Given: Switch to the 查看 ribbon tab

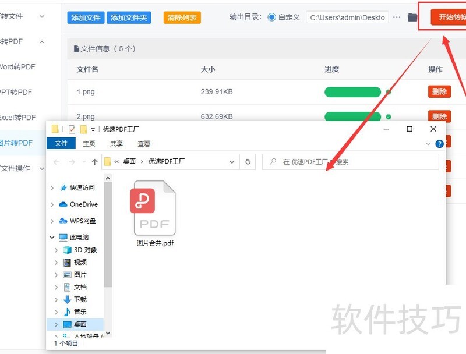Looking at the screenshot, I should 143,143.
